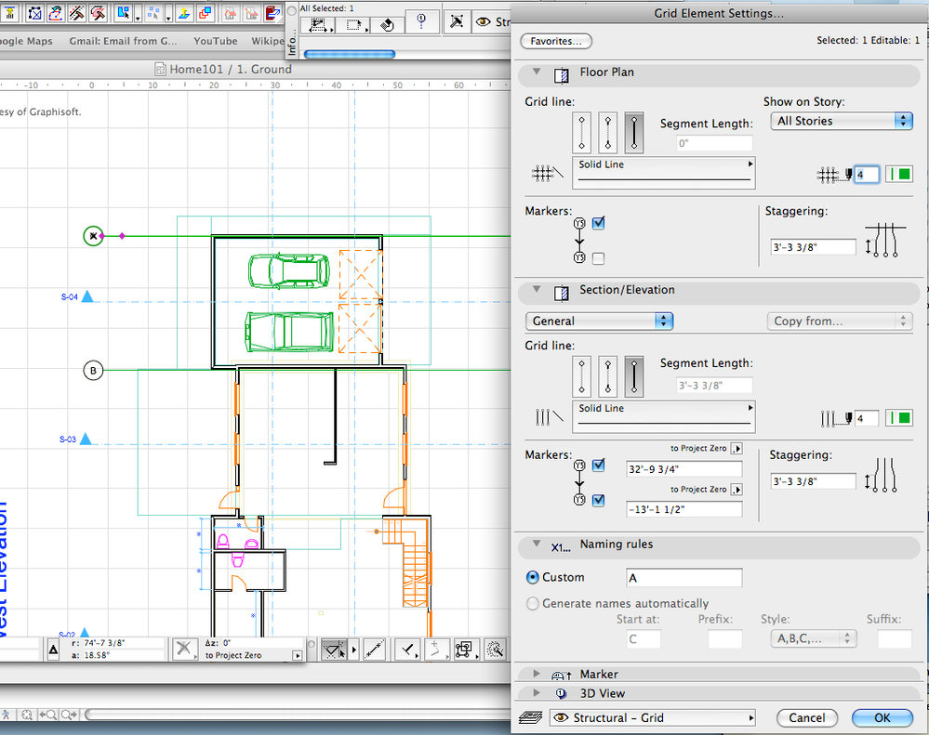Click the green pen color swatch in Floor Plan
Image resolution: width=929 pixels, height=735 pixels.
[898, 174]
